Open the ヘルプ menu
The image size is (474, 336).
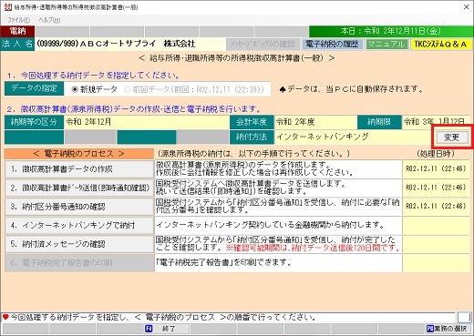click(x=49, y=20)
